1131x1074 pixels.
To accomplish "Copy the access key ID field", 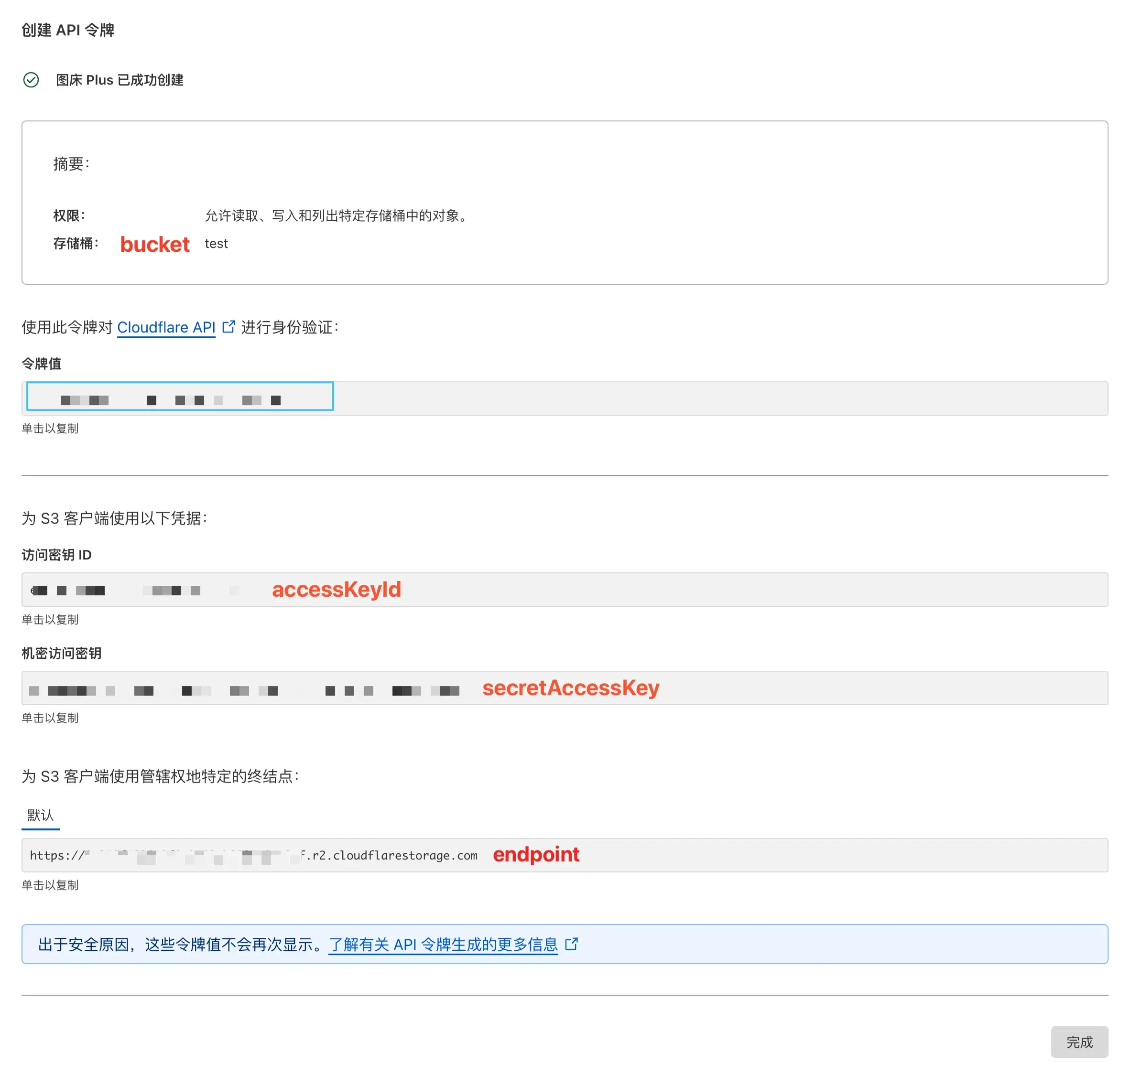I will click(x=143, y=590).
